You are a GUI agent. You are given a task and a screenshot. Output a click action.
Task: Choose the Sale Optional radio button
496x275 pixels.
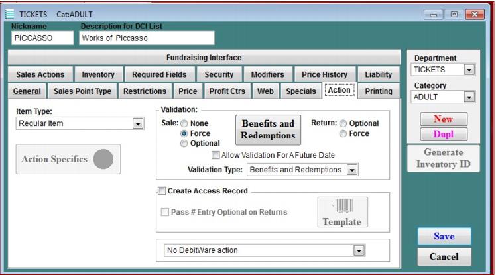point(185,143)
